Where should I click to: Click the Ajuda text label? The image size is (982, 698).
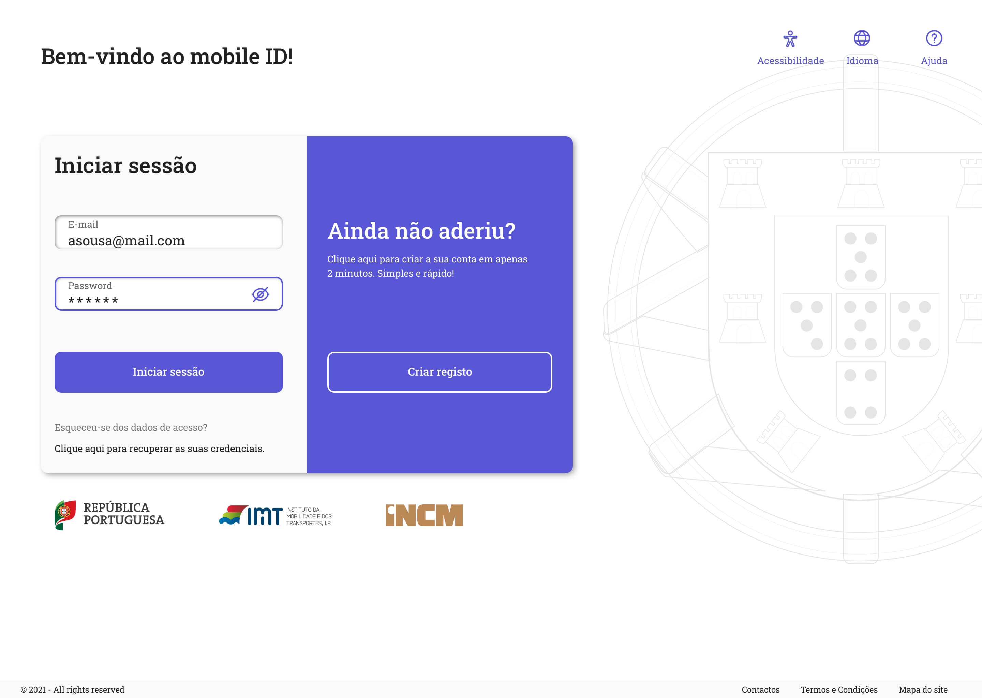point(934,61)
